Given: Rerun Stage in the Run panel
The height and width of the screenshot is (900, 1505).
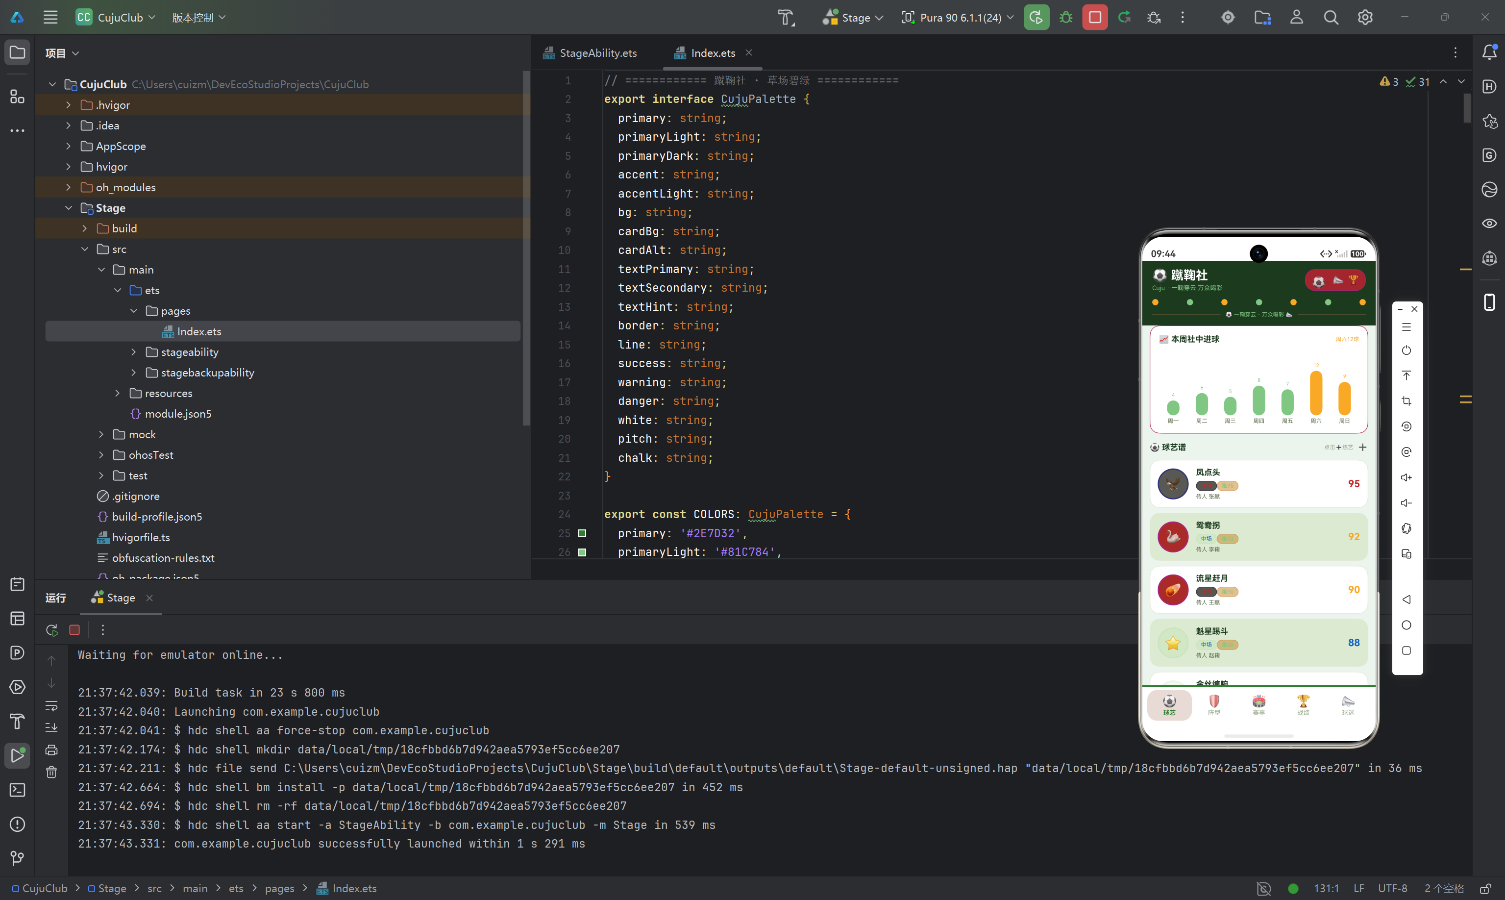Looking at the screenshot, I should [52, 630].
